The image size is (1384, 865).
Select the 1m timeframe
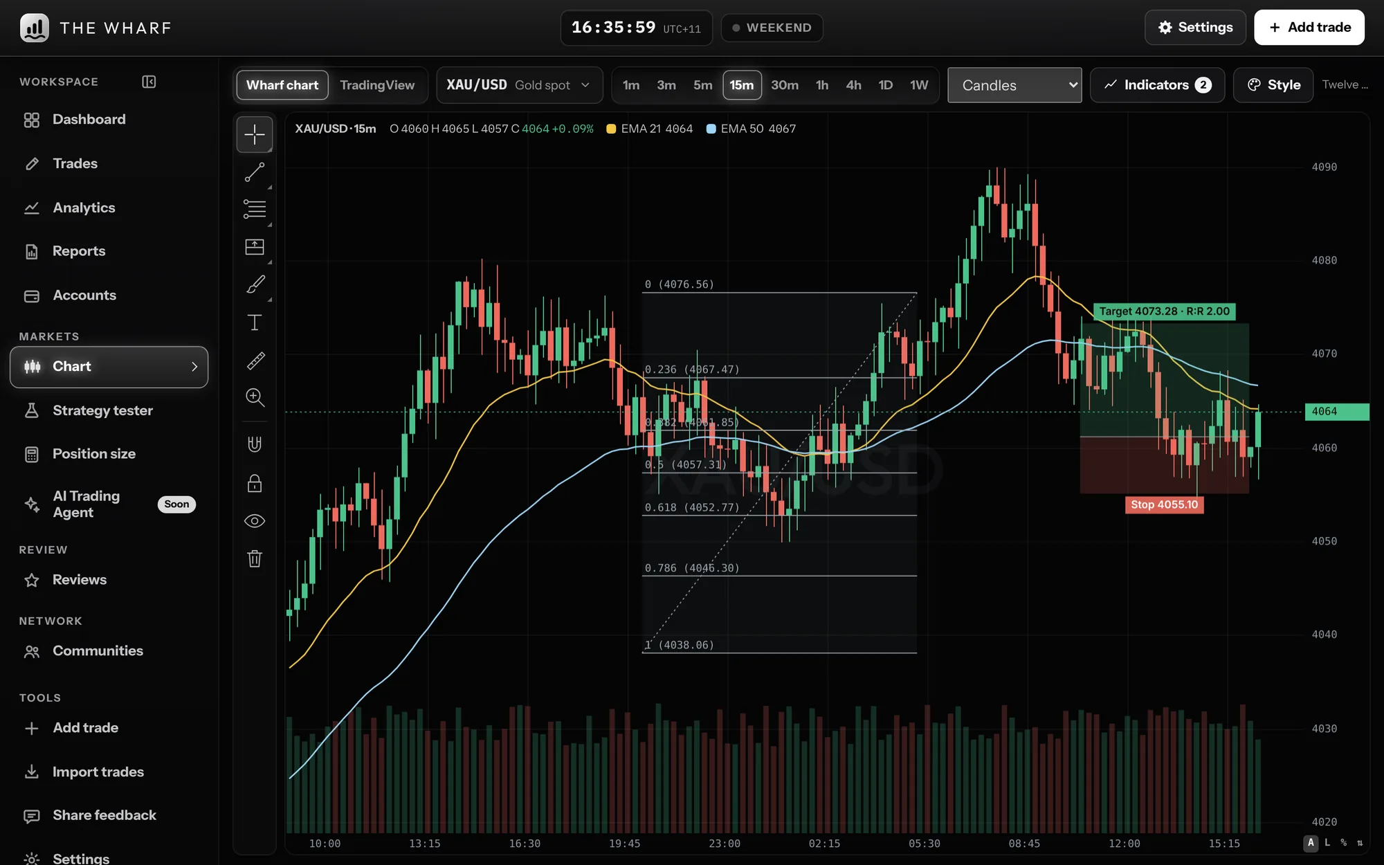pyautogui.click(x=631, y=85)
